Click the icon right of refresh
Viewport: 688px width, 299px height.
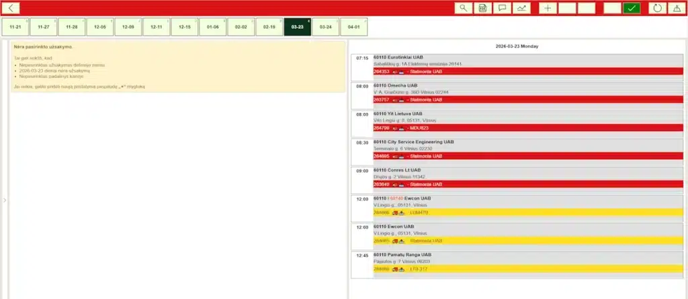tap(676, 8)
